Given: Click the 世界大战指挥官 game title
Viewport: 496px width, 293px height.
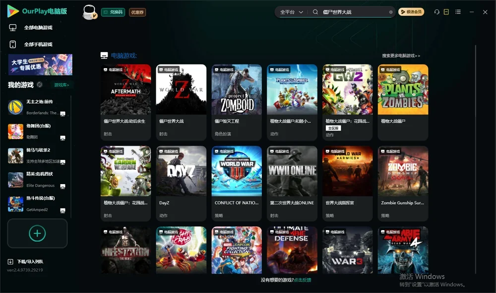Looking at the screenshot, I should click(x=340, y=203).
